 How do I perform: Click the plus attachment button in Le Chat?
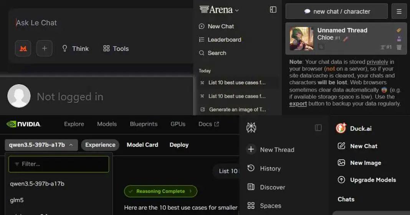pos(44,49)
